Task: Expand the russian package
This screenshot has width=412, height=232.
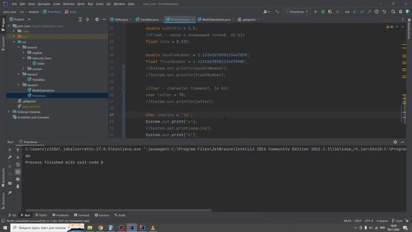Action: pos(23,69)
